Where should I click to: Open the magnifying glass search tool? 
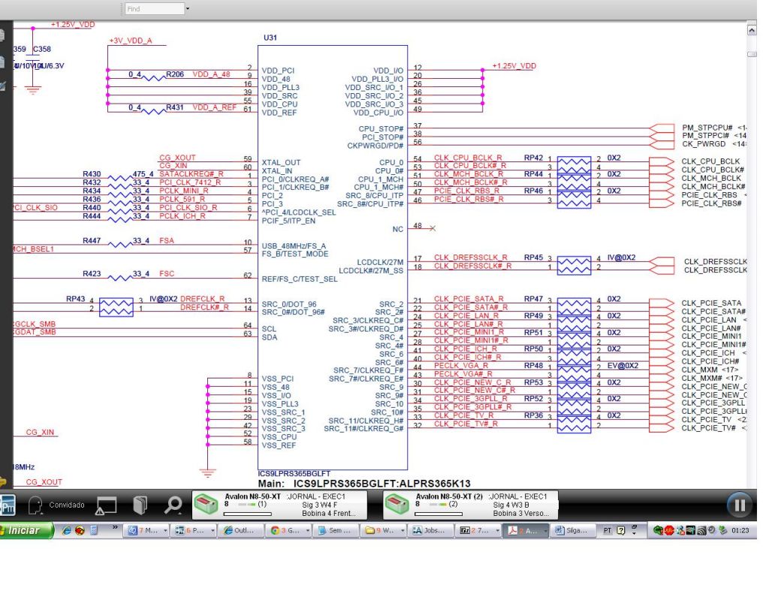[173, 505]
